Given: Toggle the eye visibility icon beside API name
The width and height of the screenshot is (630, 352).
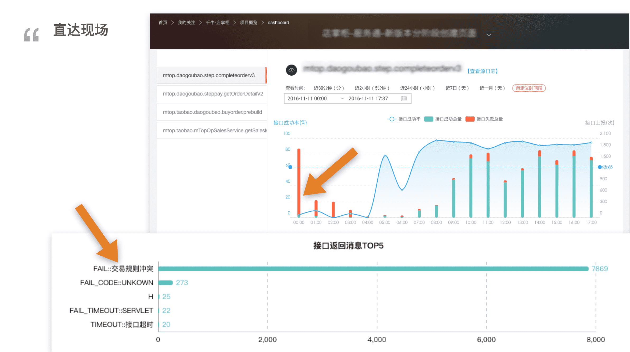Looking at the screenshot, I should point(291,70).
